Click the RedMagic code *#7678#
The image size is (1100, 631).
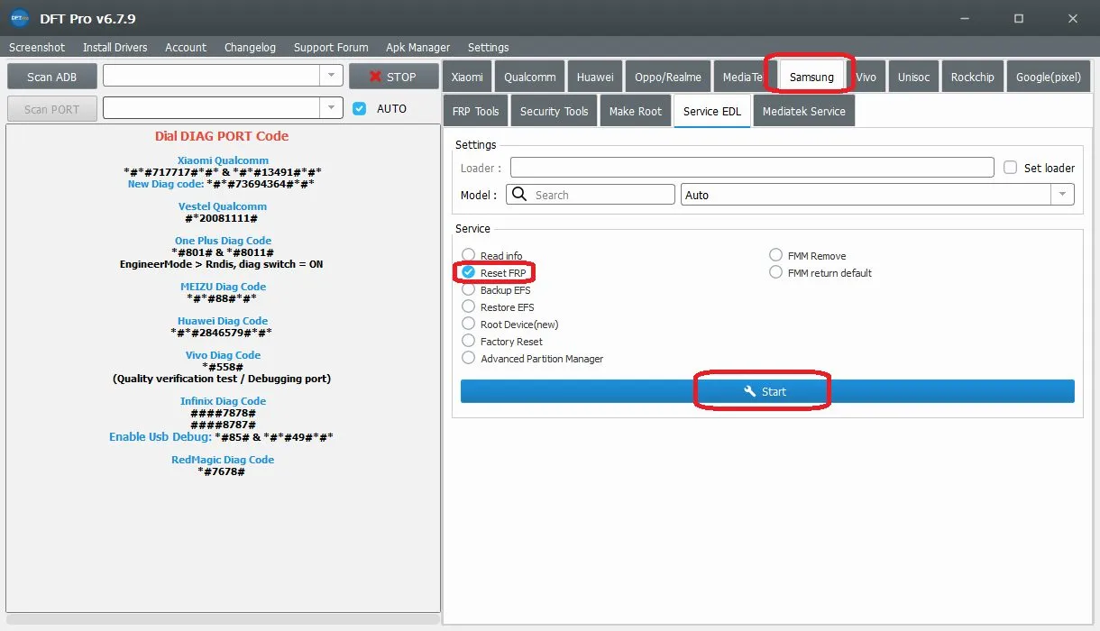point(222,471)
